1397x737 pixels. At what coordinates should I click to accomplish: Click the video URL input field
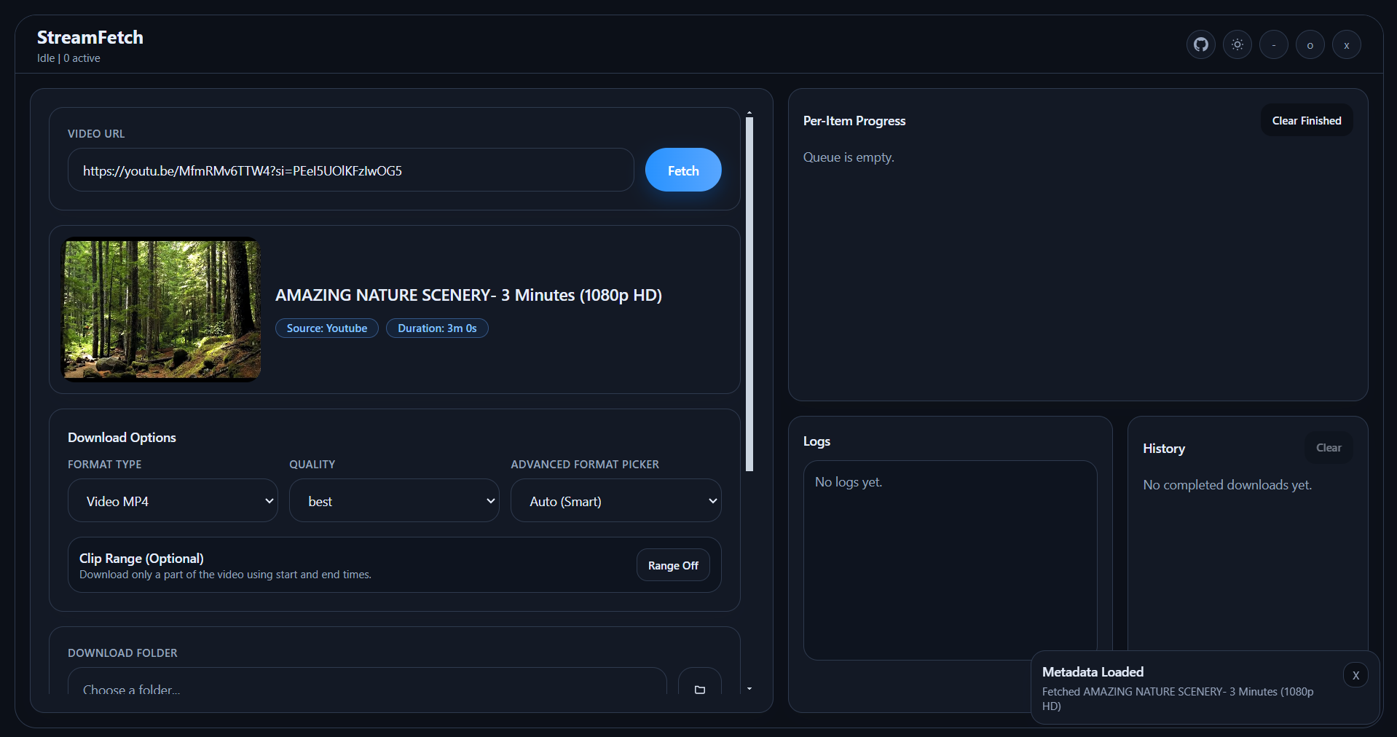click(x=350, y=170)
